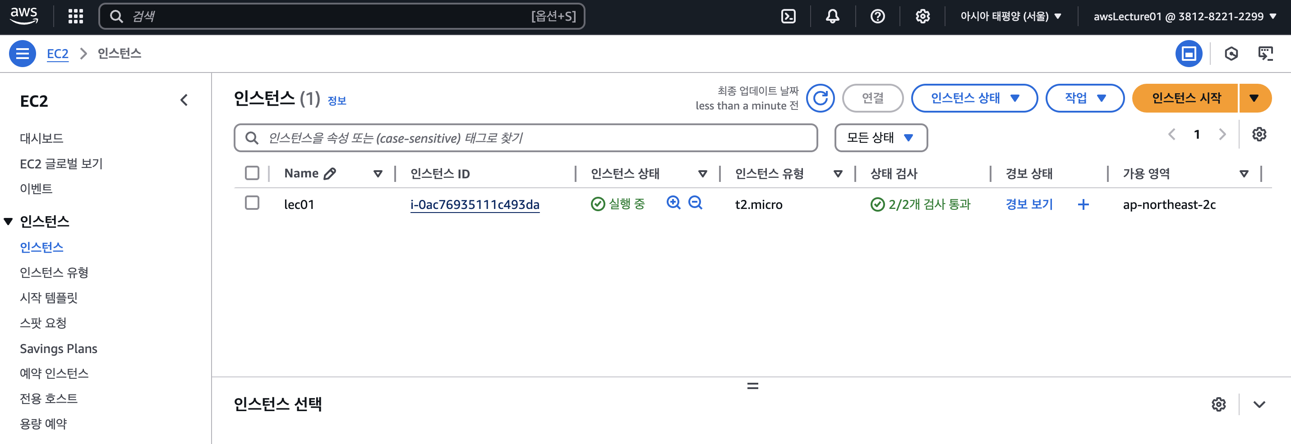The width and height of the screenshot is (1291, 444).
Task: Open 예약 인스턴스 in sidebar
Action: (x=54, y=373)
